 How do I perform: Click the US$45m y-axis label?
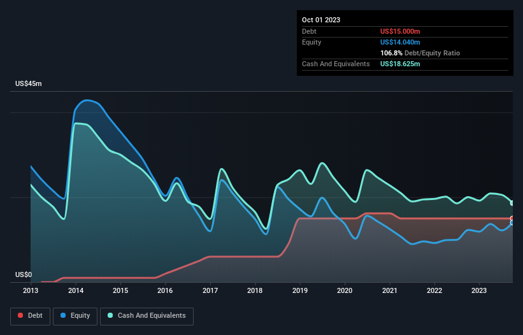(x=29, y=83)
